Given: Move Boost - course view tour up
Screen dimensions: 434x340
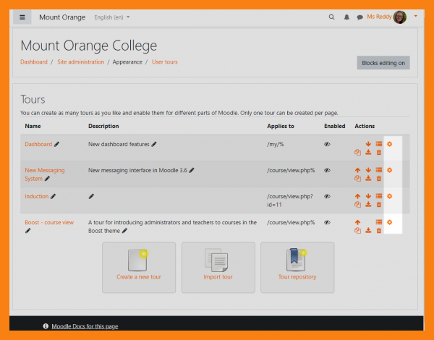Looking at the screenshot, I should pyautogui.click(x=357, y=222).
